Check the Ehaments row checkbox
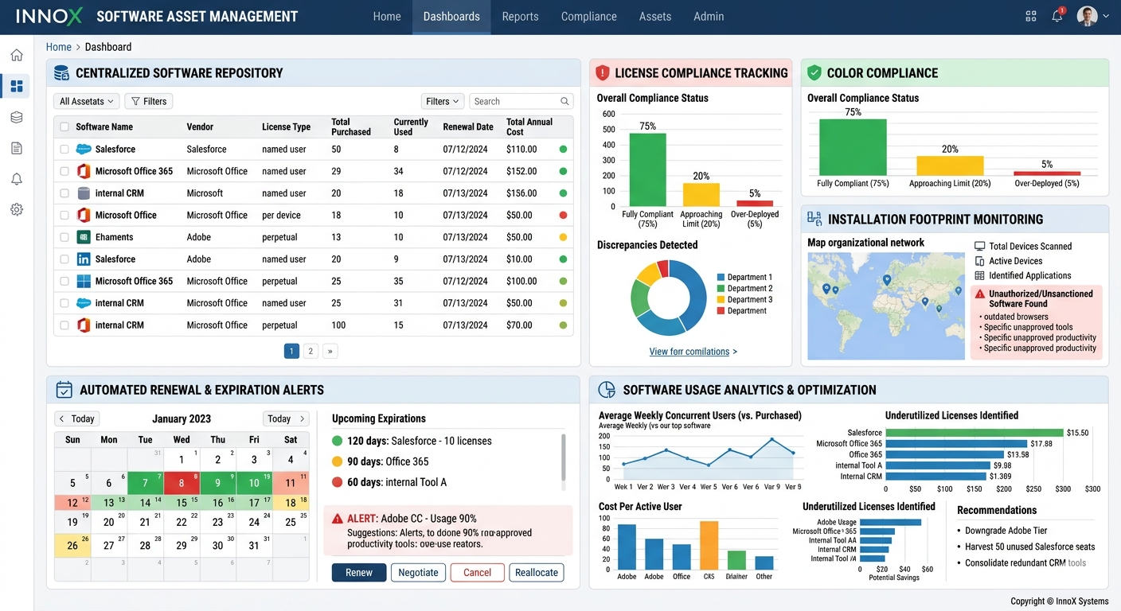The width and height of the screenshot is (1121, 611). (x=64, y=237)
